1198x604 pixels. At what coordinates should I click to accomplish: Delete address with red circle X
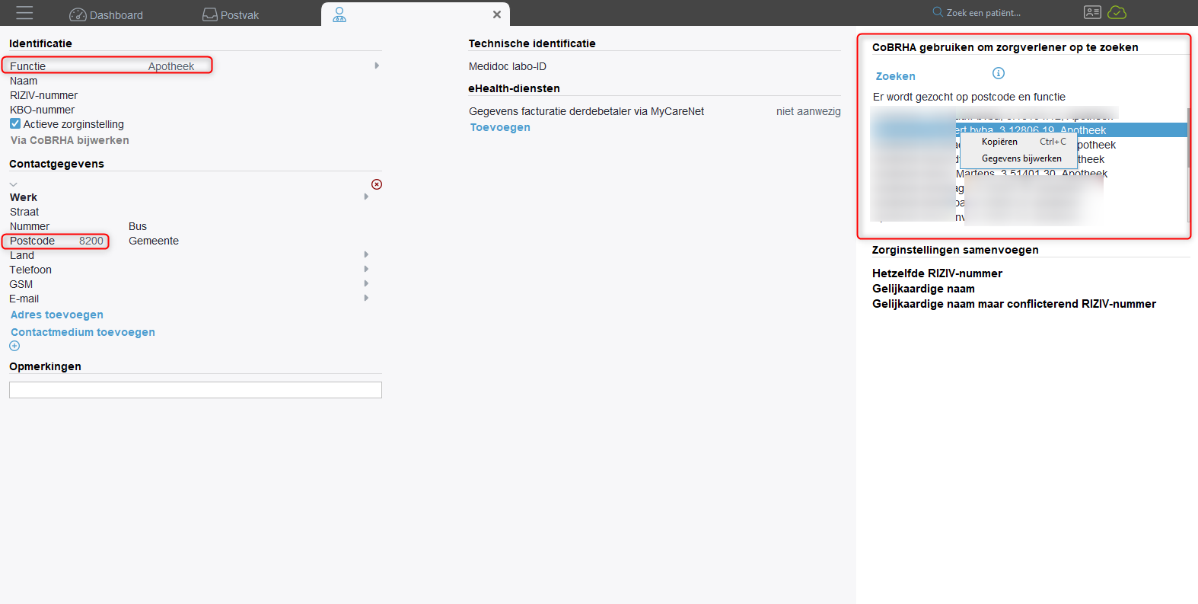tap(377, 184)
